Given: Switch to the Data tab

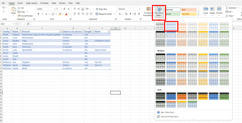Looking at the screenshot, I should 54,3.
